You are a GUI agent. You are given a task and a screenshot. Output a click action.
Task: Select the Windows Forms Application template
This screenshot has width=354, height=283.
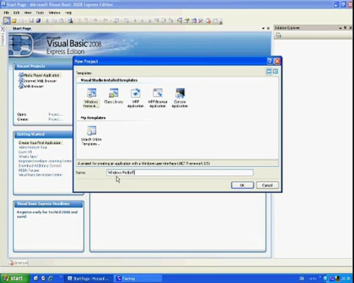[x=91, y=98]
